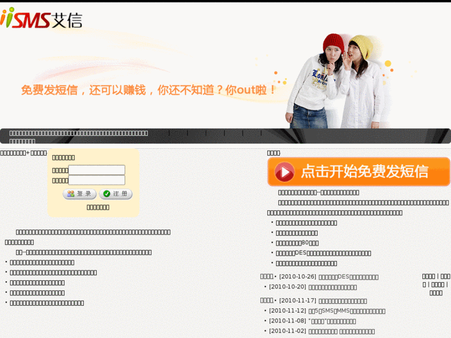The image size is (451, 338).
Task: Click the link below the login buttons
Action: coord(98,207)
